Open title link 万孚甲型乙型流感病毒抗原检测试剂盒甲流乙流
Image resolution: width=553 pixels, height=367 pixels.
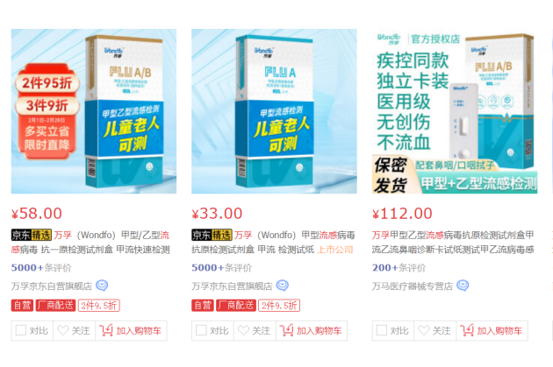(453, 242)
